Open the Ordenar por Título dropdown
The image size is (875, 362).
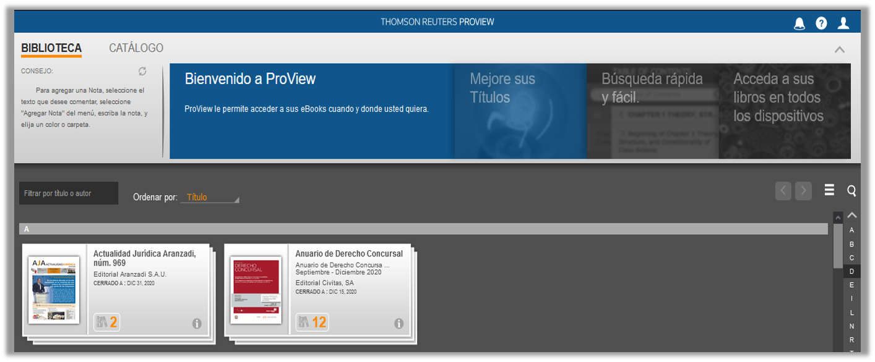point(210,198)
